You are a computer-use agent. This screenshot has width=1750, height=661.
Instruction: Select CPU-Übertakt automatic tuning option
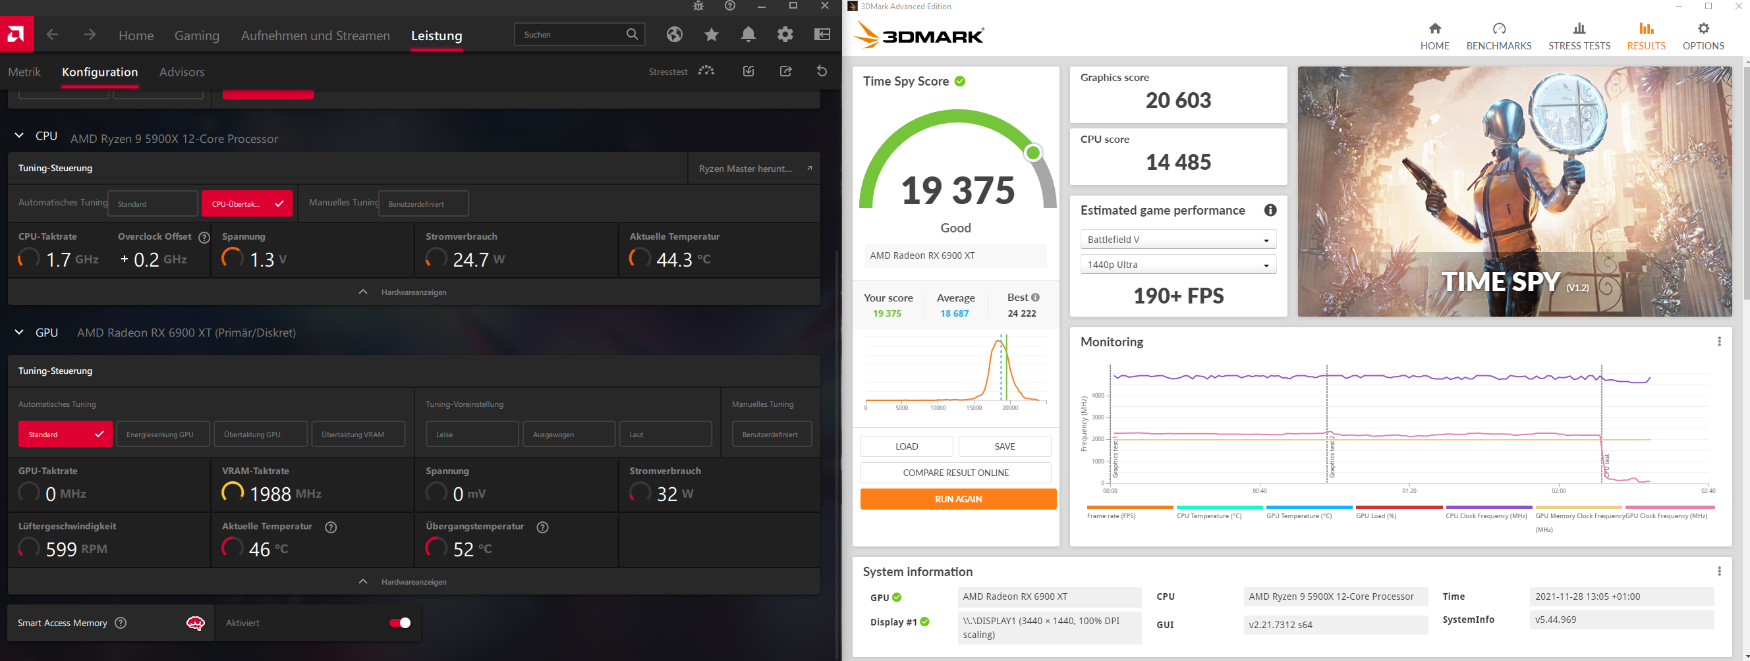click(x=247, y=203)
